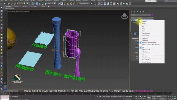Toggle the Pin Stack button
Screen dimensions: 177x100
coord(132,34)
